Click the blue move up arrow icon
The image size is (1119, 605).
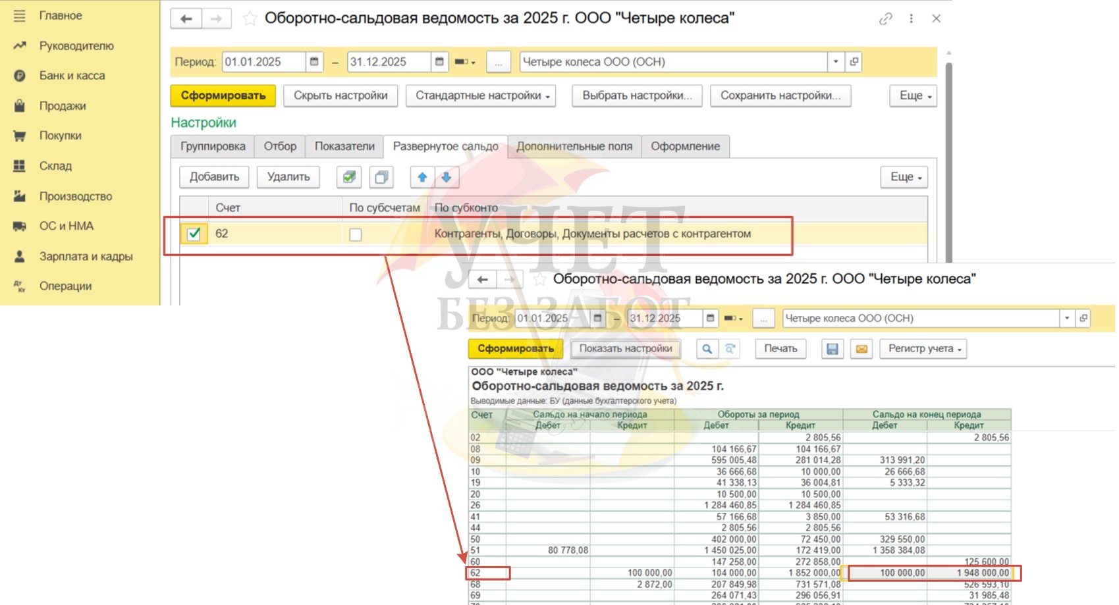click(422, 177)
